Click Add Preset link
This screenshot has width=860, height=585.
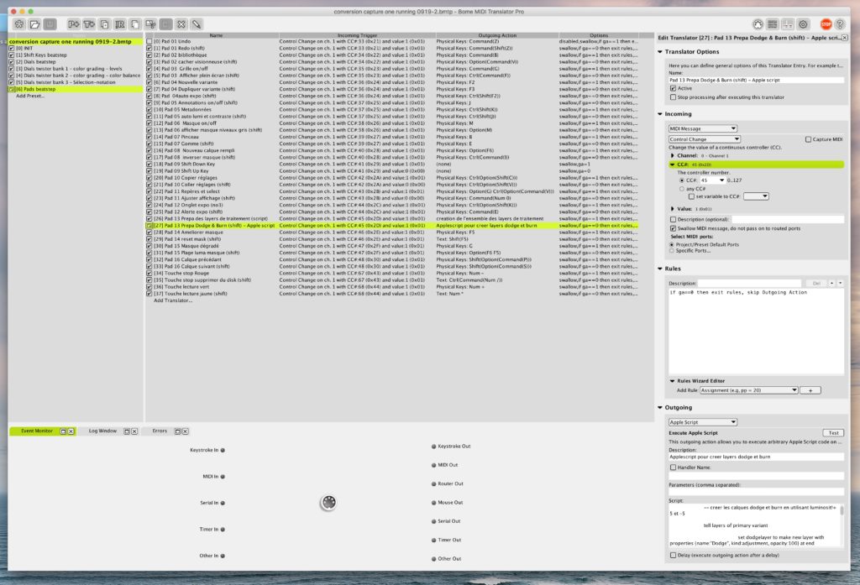tap(30, 96)
